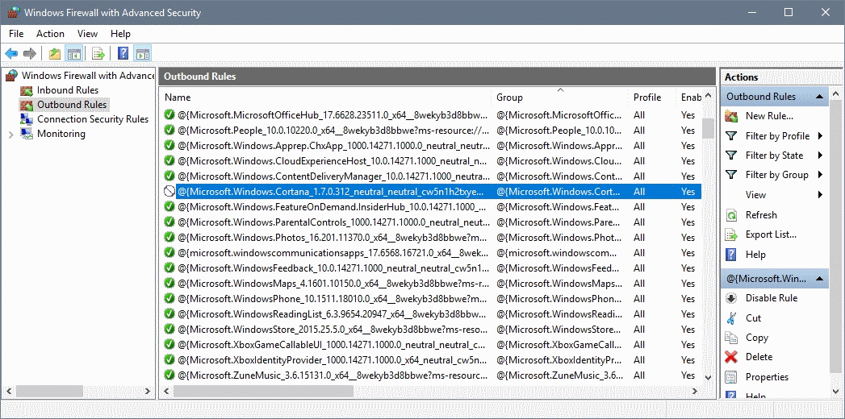This screenshot has height=419, width=845.
Task: Click the Export List toolbar icon
Action: (x=98, y=53)
